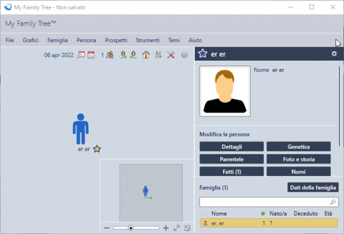The width and height of the screenshot is (344, 234).
Task: Sort by the Nome column header
Action: click(219, 213)
